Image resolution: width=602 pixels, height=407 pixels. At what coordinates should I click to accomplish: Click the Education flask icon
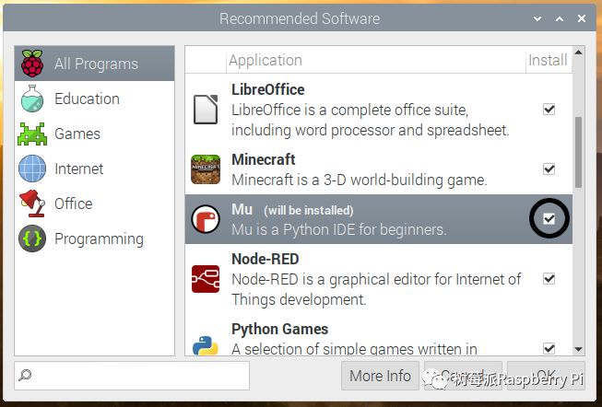[32, 99]
